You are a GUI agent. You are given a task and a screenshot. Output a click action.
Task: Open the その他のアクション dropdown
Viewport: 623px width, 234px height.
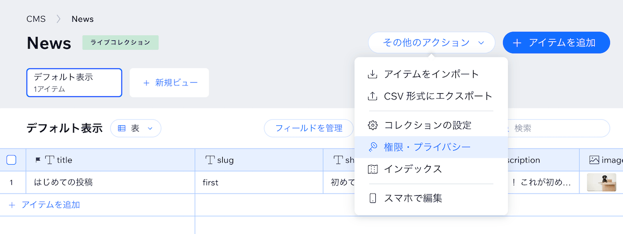click(431, 42)
